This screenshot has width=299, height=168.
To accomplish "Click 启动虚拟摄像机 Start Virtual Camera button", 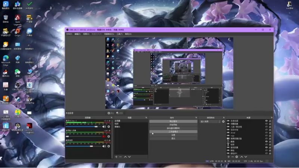I will [173, 128].
